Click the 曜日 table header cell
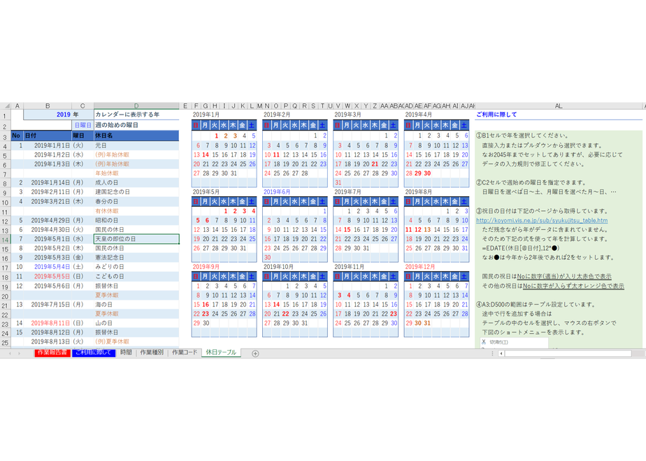 pyautogui.click(x=82, y=136)
